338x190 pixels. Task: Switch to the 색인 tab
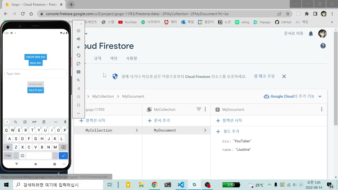[114, 58]
